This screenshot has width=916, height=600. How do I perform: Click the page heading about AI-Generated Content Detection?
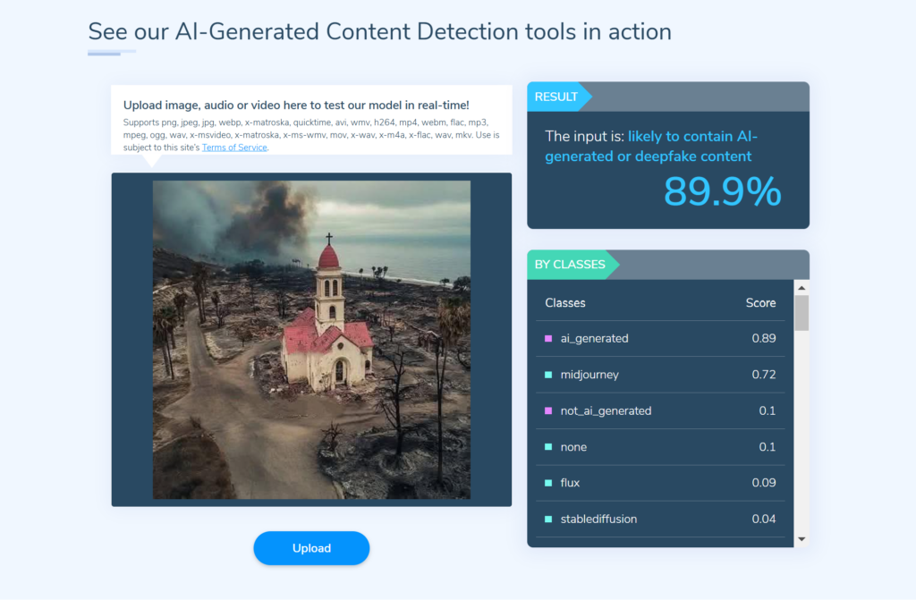click(x=379, y=31)
